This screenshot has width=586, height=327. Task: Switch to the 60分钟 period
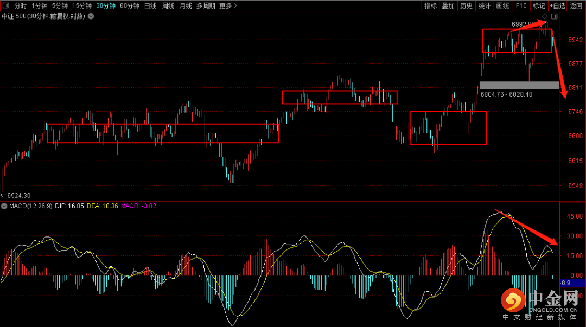[129, 5]
